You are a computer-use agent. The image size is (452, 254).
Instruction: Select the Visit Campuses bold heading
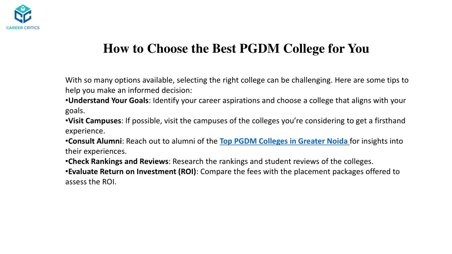pos(94,121)
